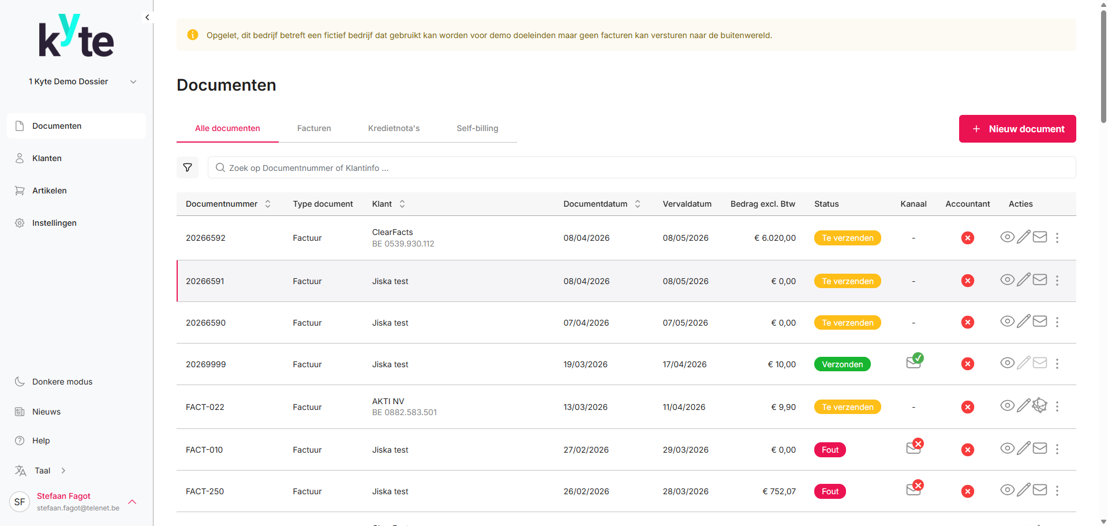Open the filter icon beside search

188,167
